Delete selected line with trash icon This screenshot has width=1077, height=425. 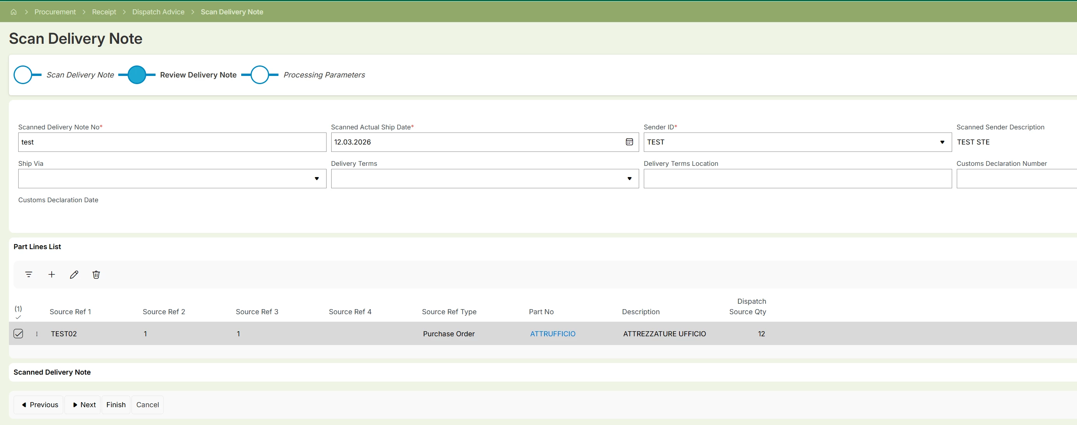pos(96,274)
